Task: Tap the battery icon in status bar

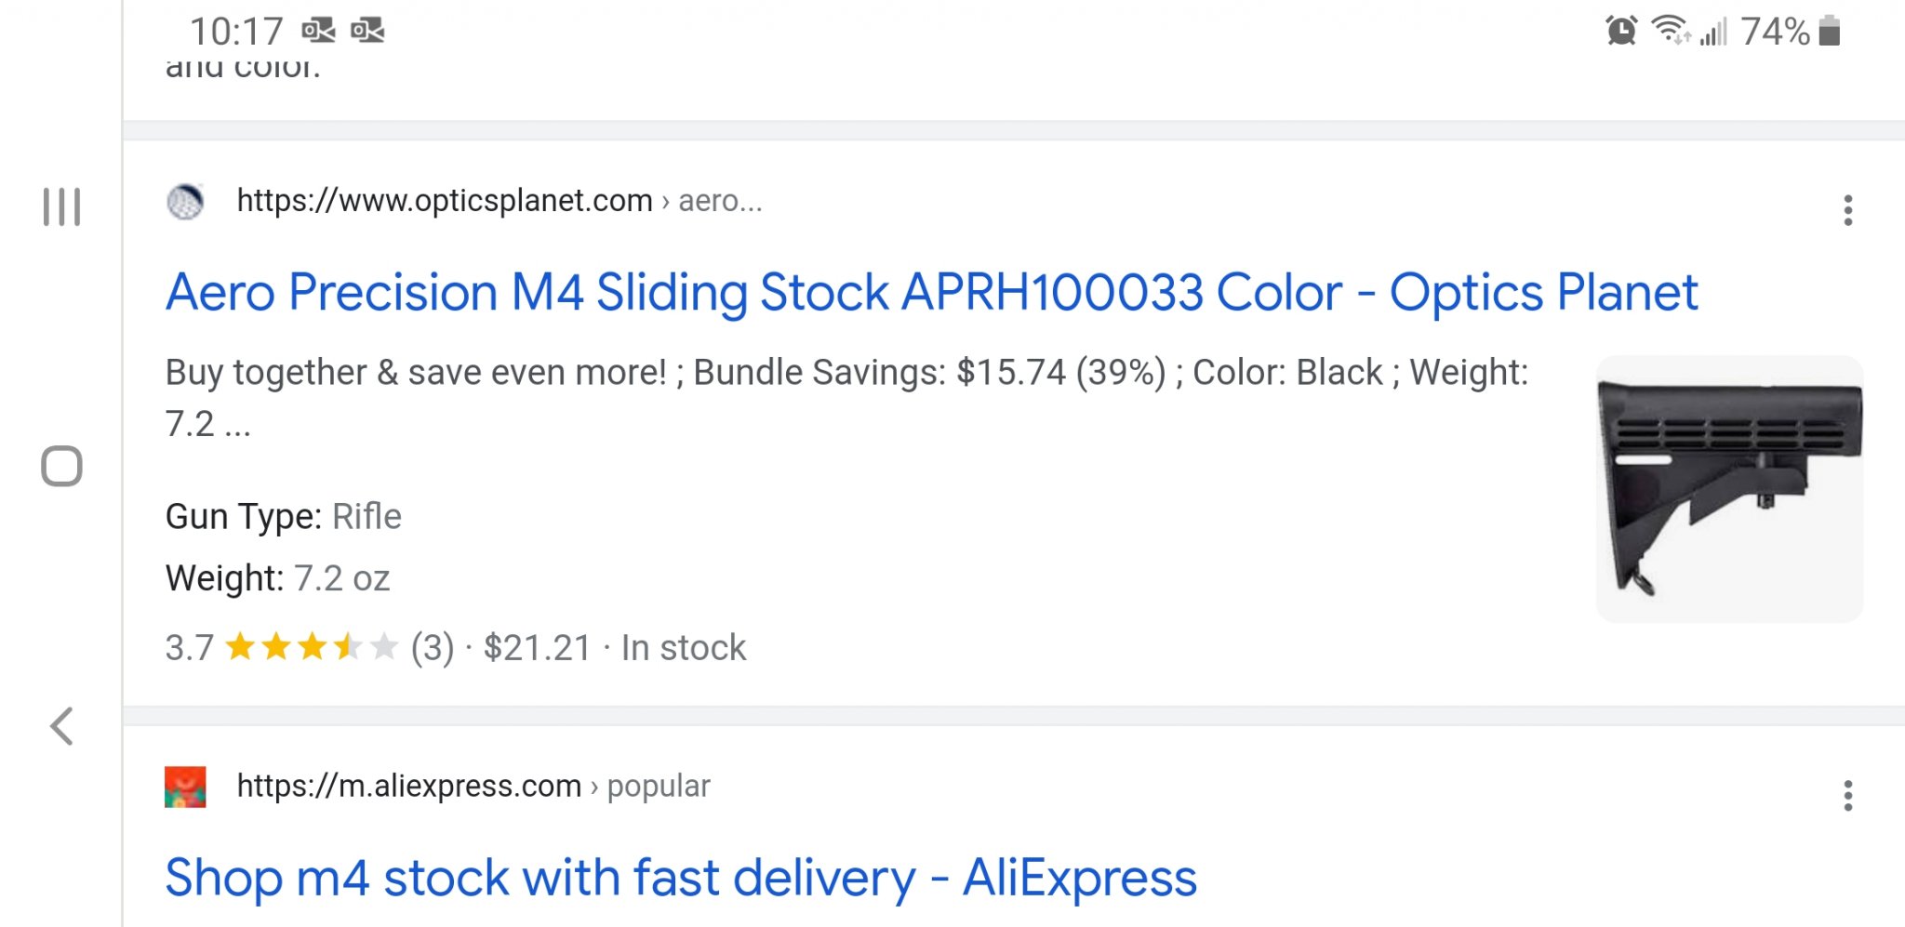Action: click(1830, 31)
